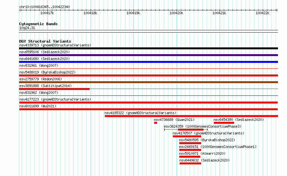This screenshot has height=176, width=287.
Task: Click the red nsv5910971 variant bar
Action: tap(190, 157)
